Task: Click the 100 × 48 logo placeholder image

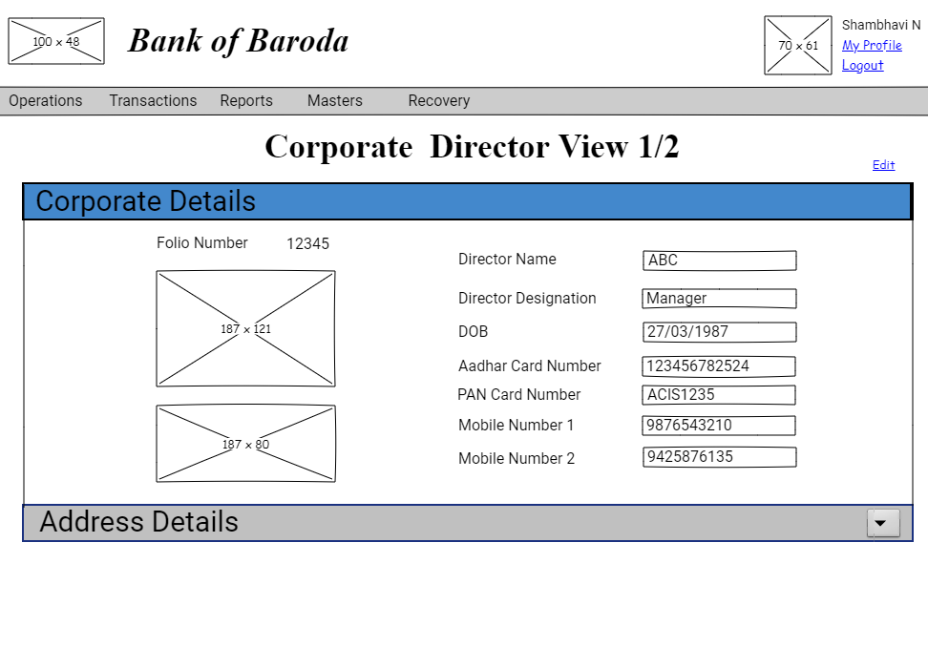Action: 56,41
